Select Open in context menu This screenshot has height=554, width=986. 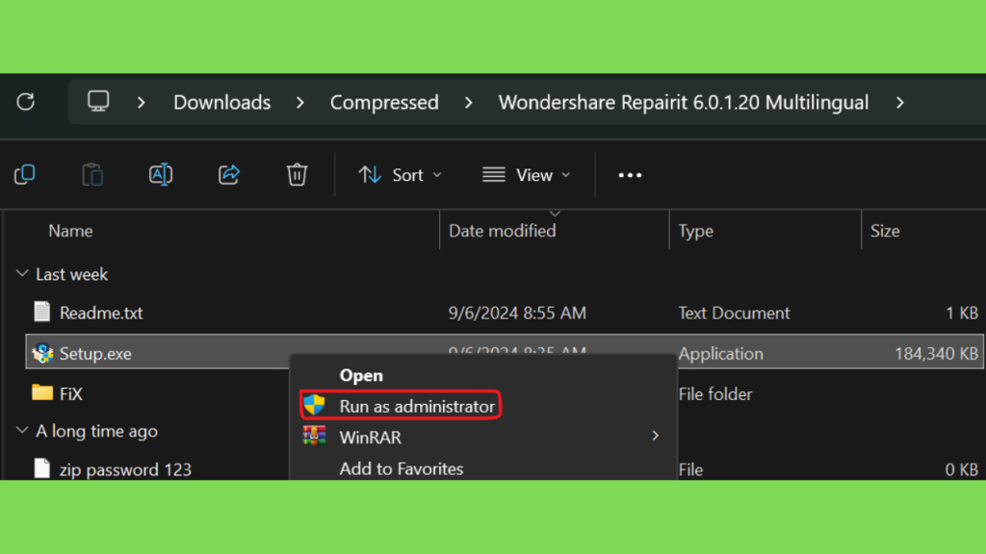(x=361, y=376)
